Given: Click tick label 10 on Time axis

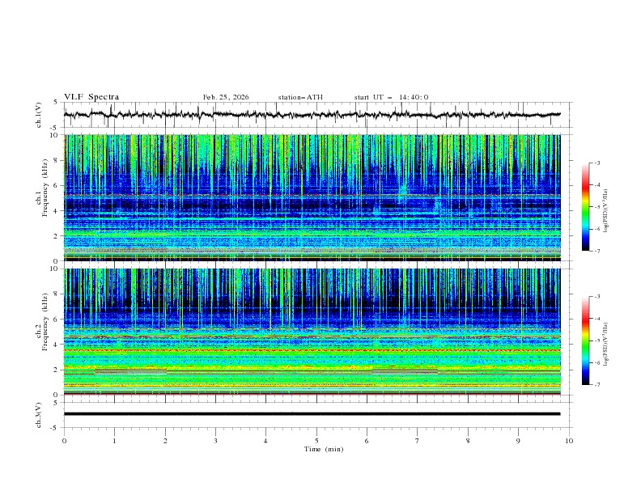Looking at the screenshot, I should point(569,441).
